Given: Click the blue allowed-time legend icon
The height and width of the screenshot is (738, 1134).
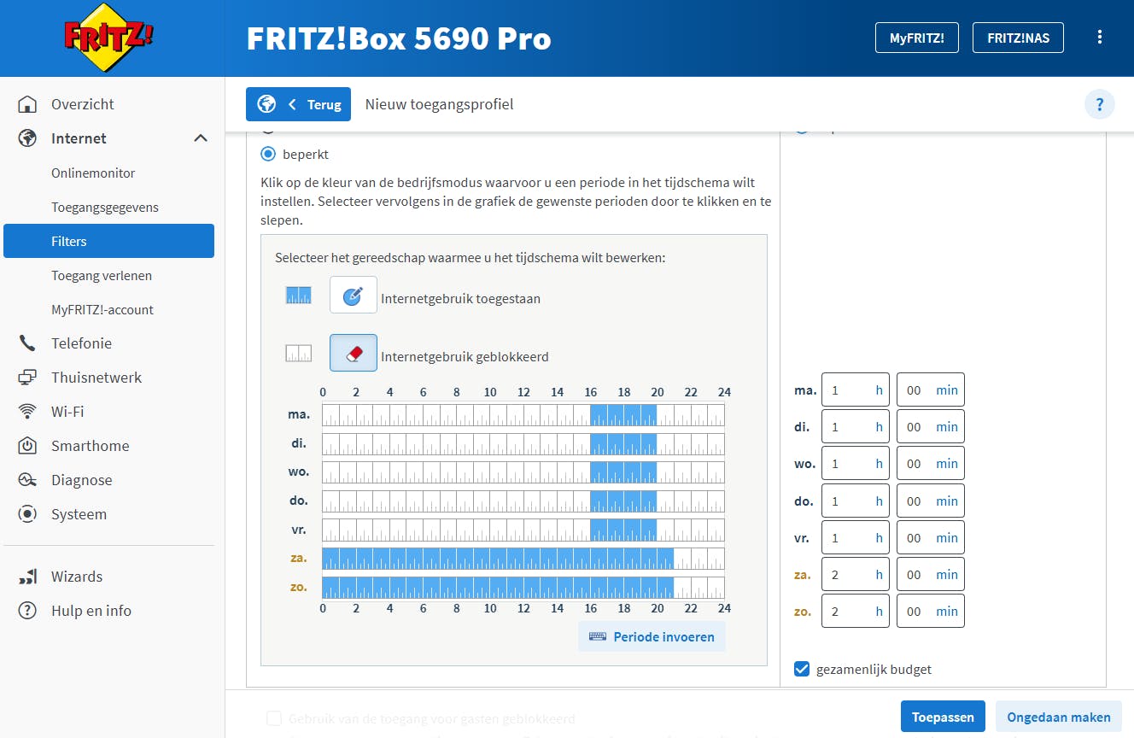Looking at the screenshot, I should 298,296.
